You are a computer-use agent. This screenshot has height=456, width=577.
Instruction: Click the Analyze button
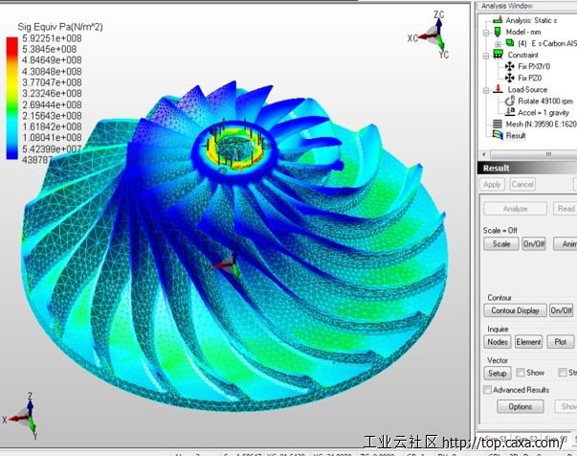tap(515, 209)
